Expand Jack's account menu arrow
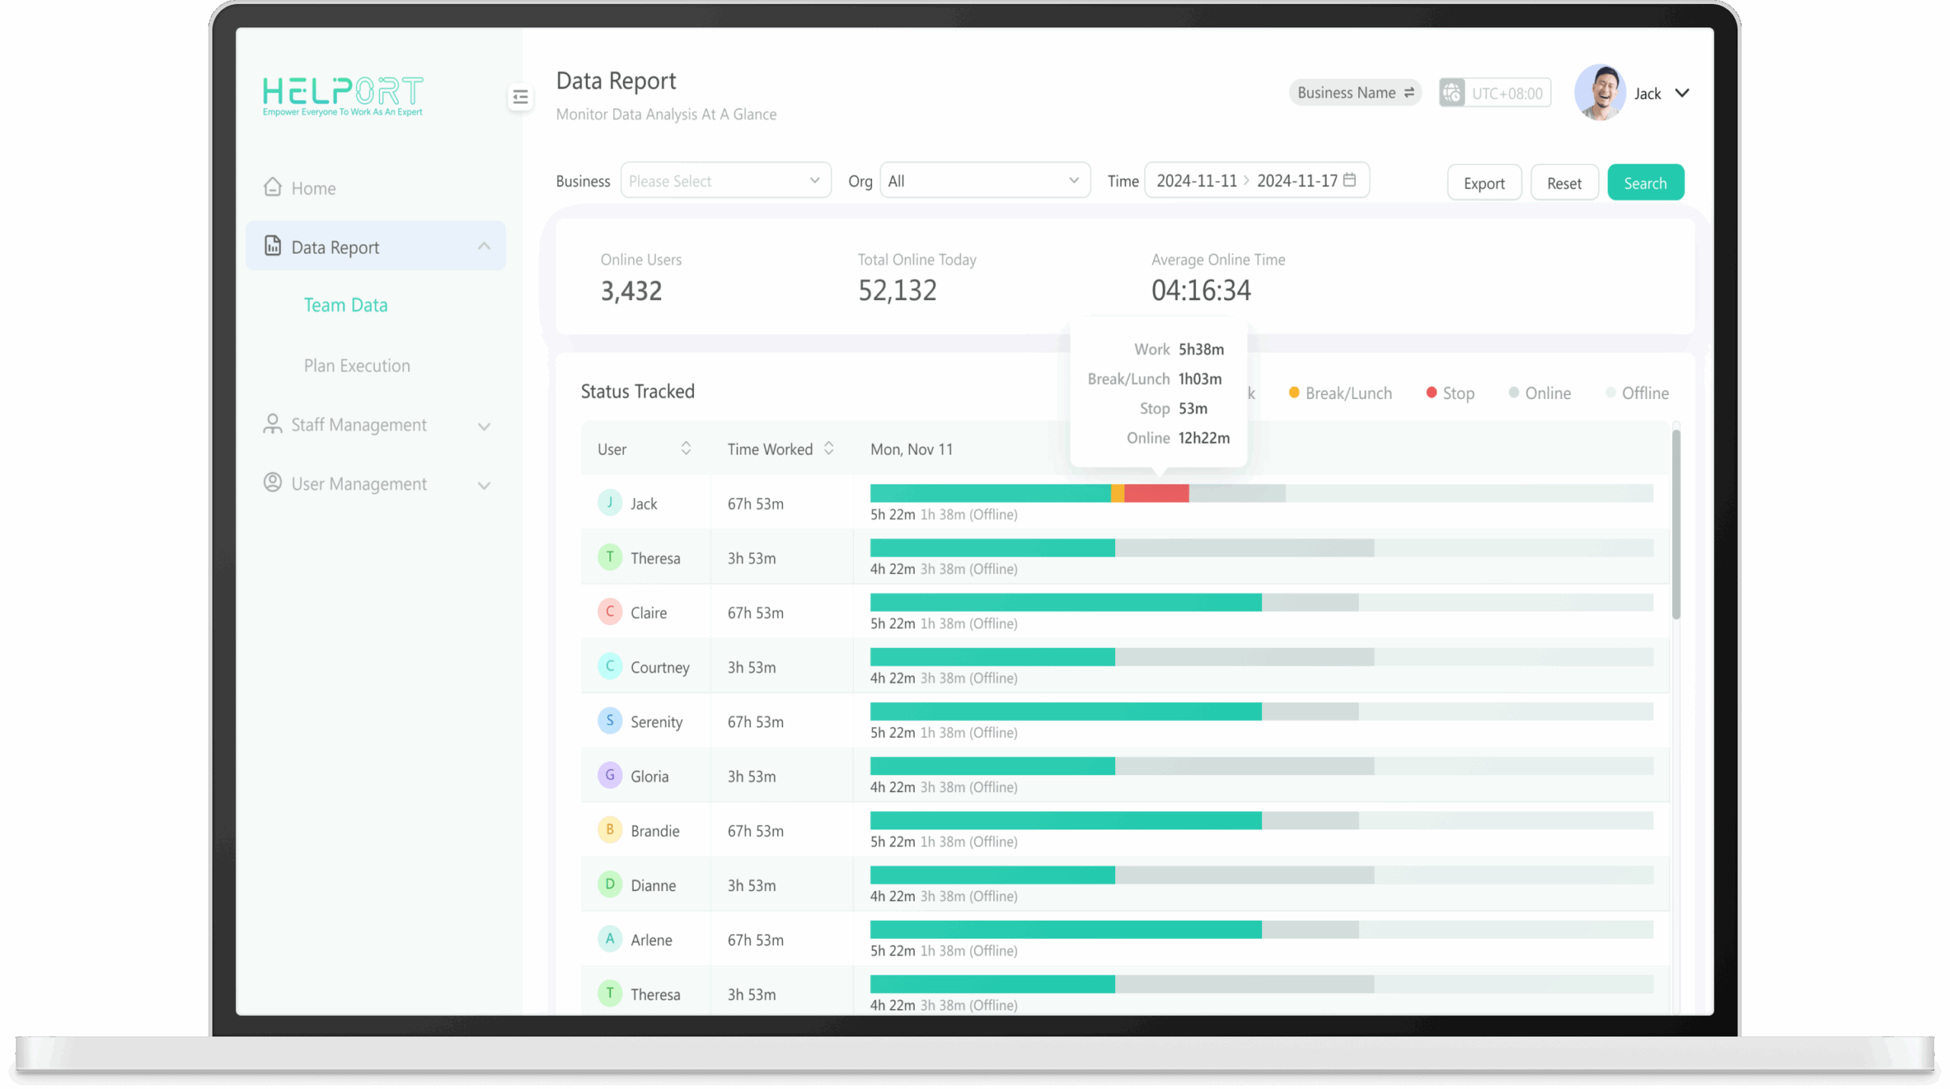This screenshot has height=1089, width=1950. (1683, 93)
